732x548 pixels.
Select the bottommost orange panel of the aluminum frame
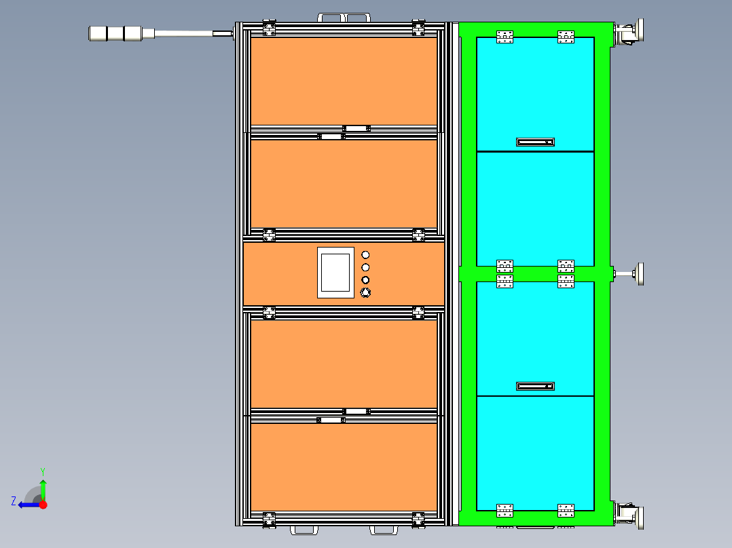pyautogui.click(x=344, y=467)
